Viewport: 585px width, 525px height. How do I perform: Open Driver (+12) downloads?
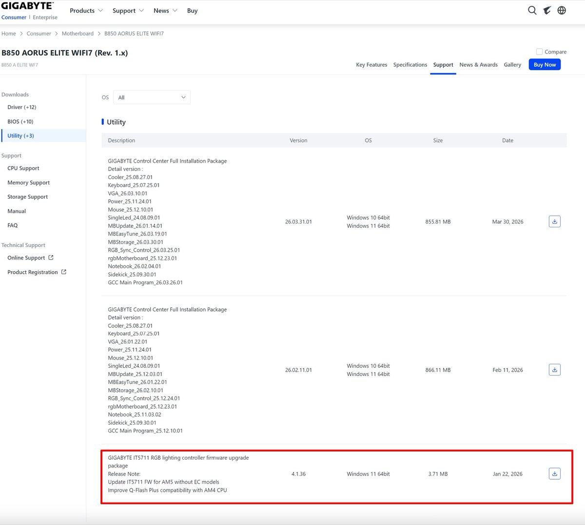(22, 107)
